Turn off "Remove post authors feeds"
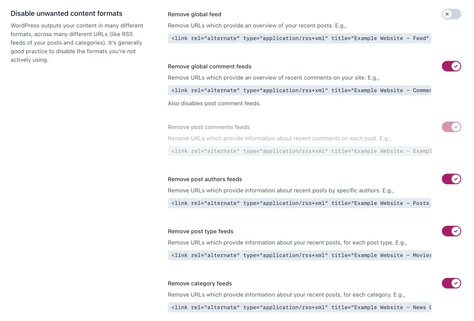 point(451,179)
